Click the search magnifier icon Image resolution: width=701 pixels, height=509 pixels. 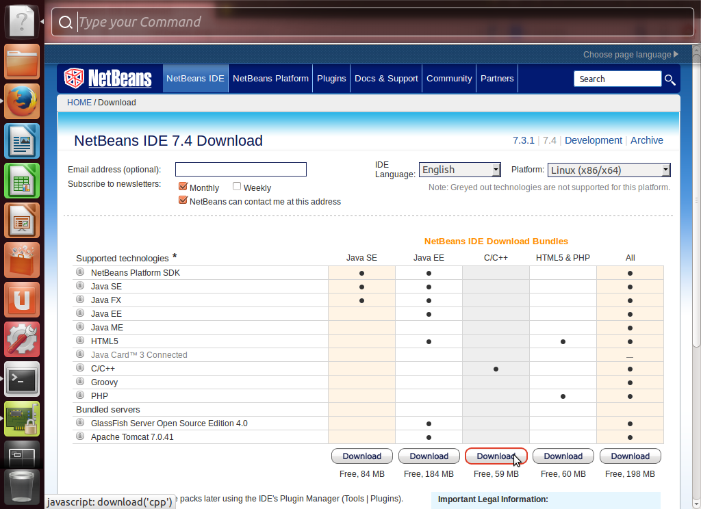pos(670,79)
